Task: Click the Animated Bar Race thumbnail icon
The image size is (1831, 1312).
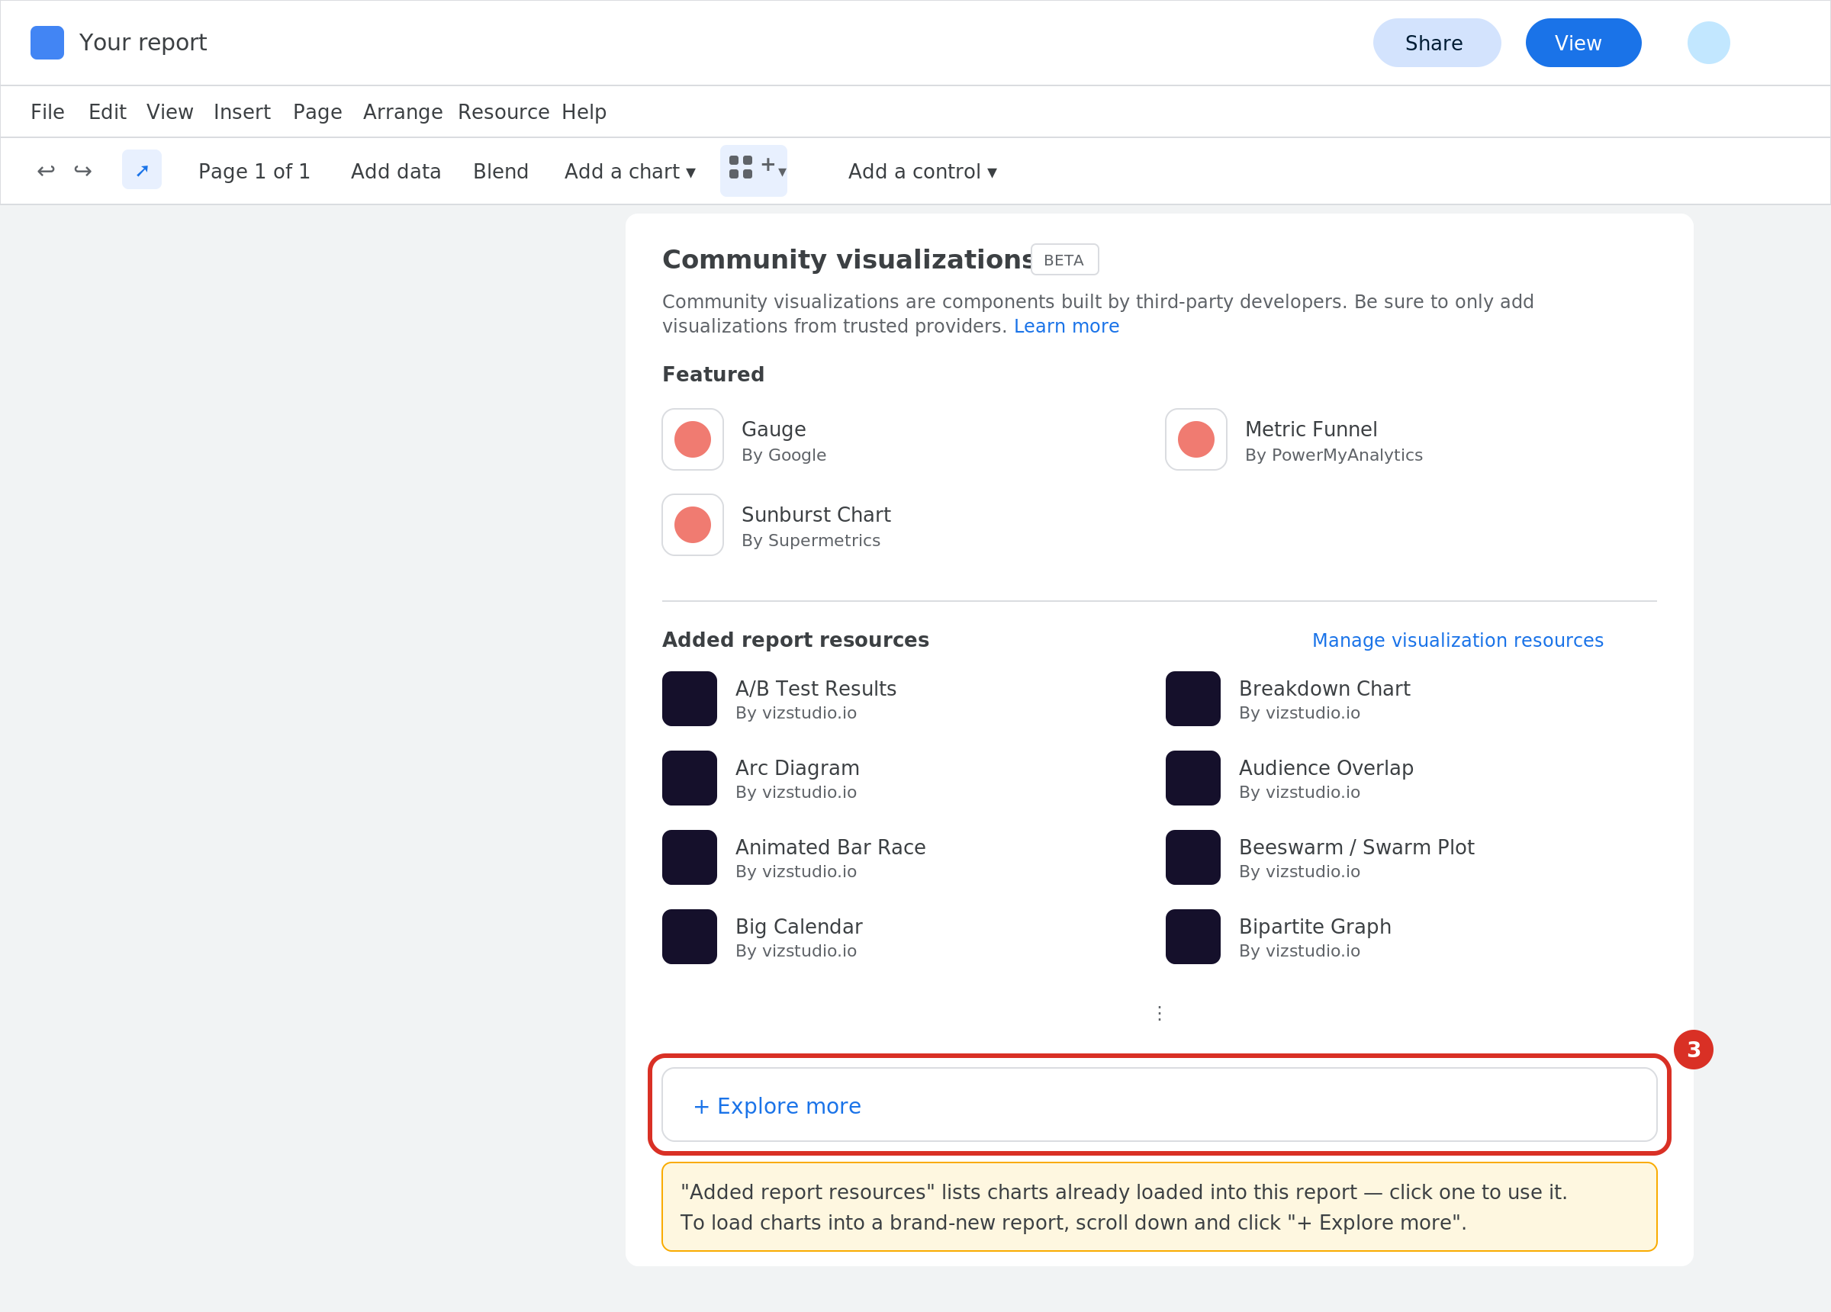Action: [690, 857]
